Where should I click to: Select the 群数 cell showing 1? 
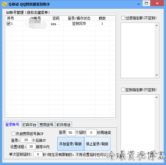[x=102, y=23]
